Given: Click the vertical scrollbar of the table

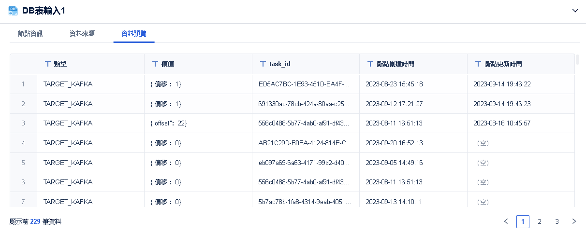Looking at the screenshot, I should click(577, 60).
